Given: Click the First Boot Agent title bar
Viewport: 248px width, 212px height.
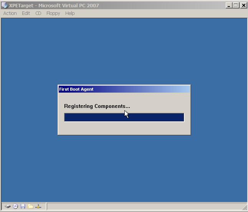Looking at the screenshot, I should click(124, 89).
